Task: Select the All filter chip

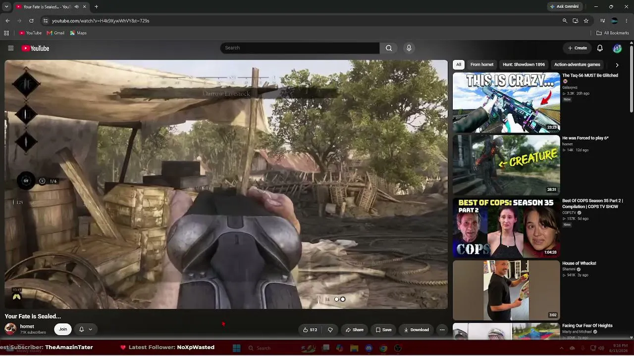Action: click(459, 65)
